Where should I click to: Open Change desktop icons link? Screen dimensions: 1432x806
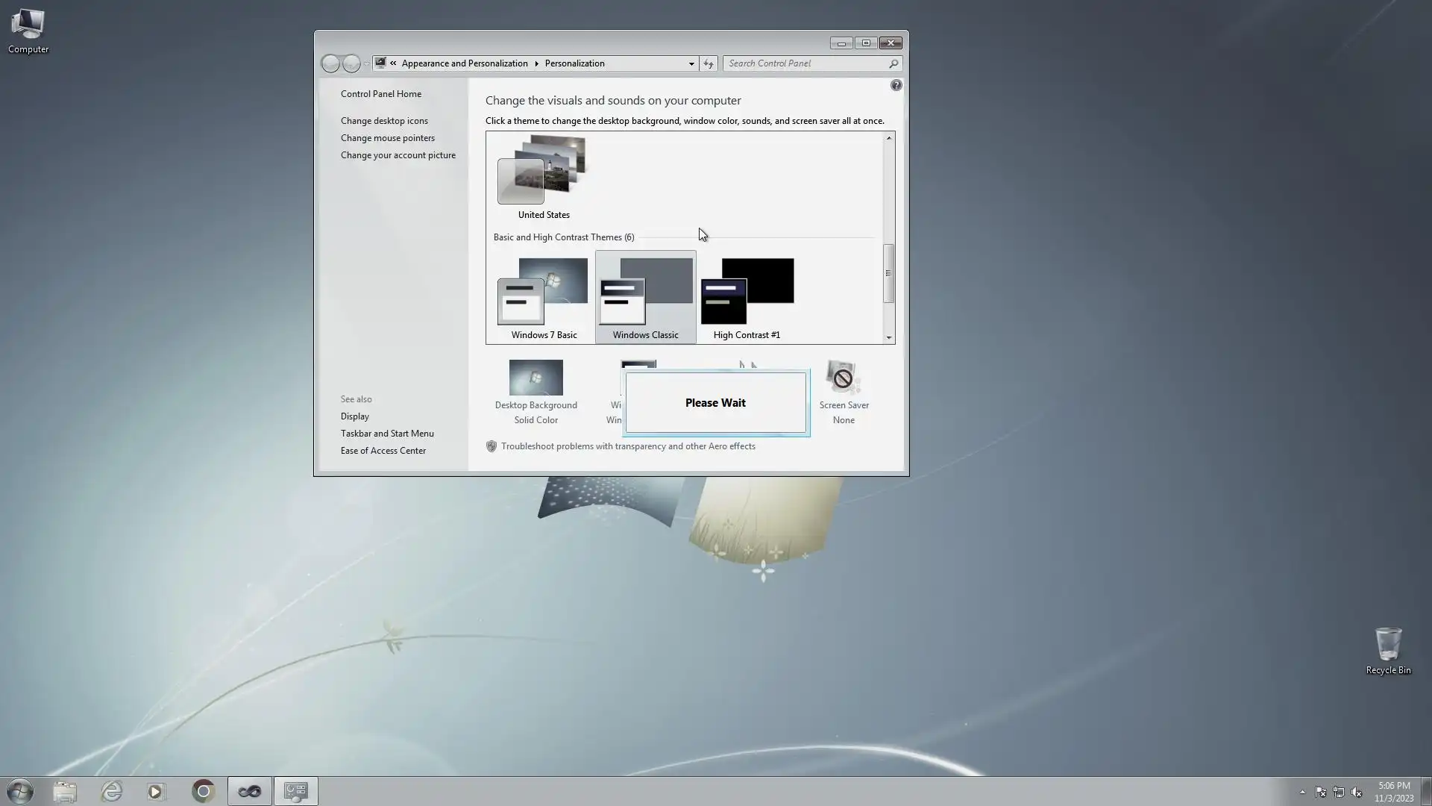(384, 121)
